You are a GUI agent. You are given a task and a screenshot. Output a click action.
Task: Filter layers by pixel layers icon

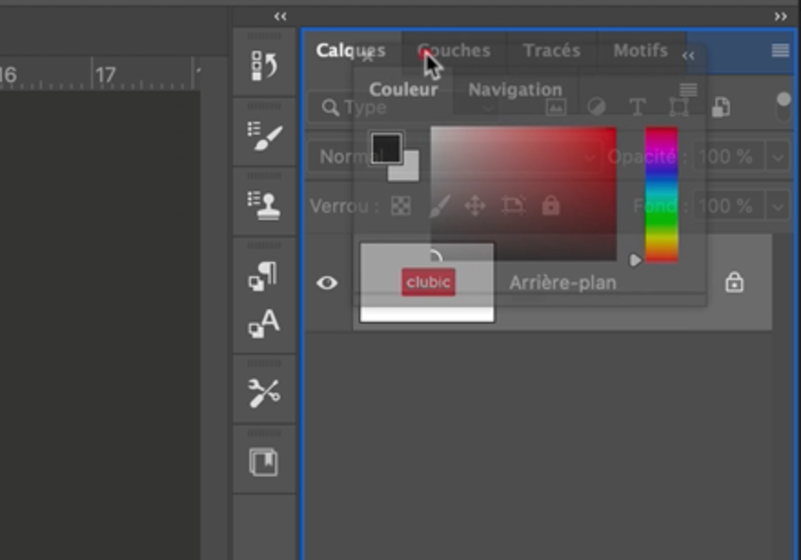tap(556, 107)
